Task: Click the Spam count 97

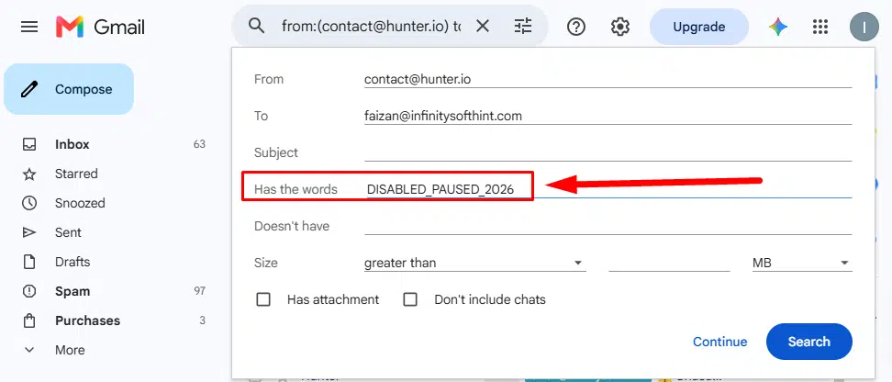Action: 199,291
